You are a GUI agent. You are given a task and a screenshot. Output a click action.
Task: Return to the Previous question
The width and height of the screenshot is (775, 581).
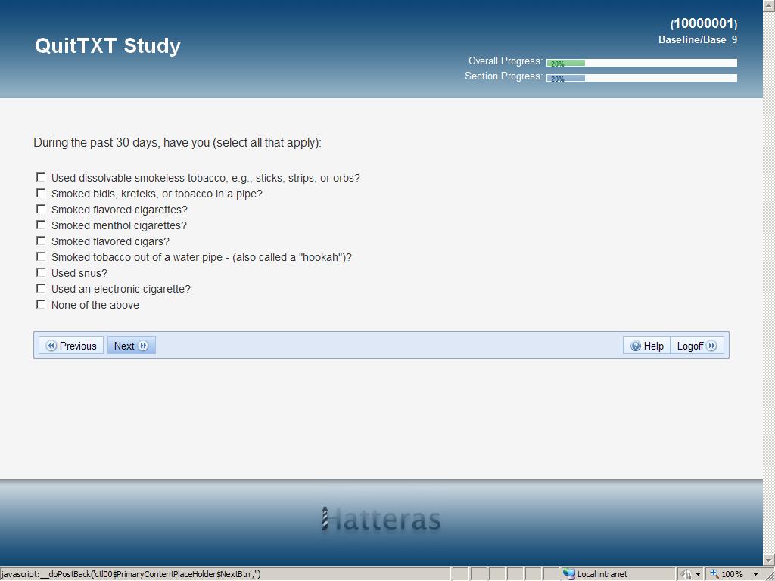[x=71, y=345]
